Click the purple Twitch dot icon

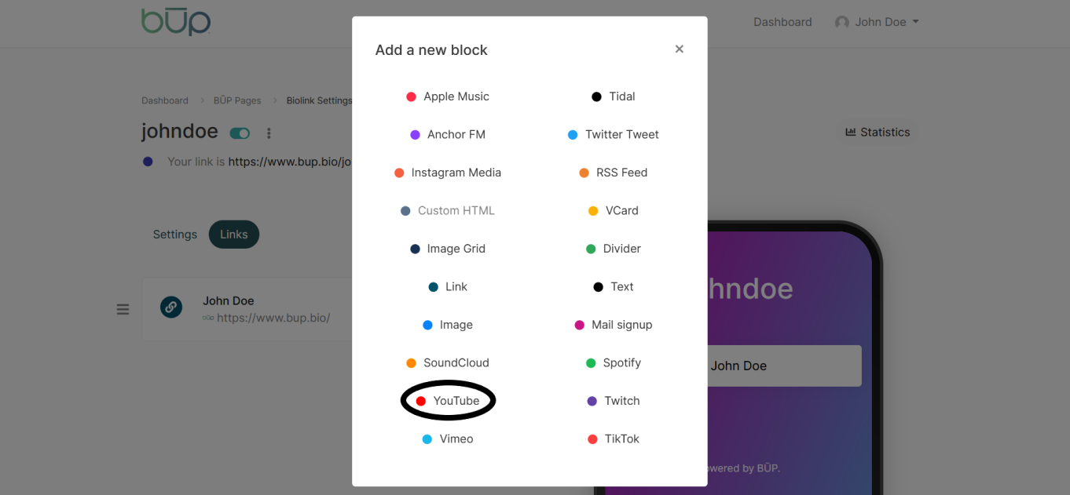click(592, 401)
